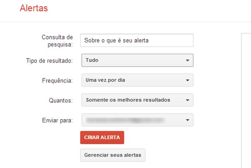
Task: Click the 'Tipo de resultado:' label
Action: coord(49,61)
